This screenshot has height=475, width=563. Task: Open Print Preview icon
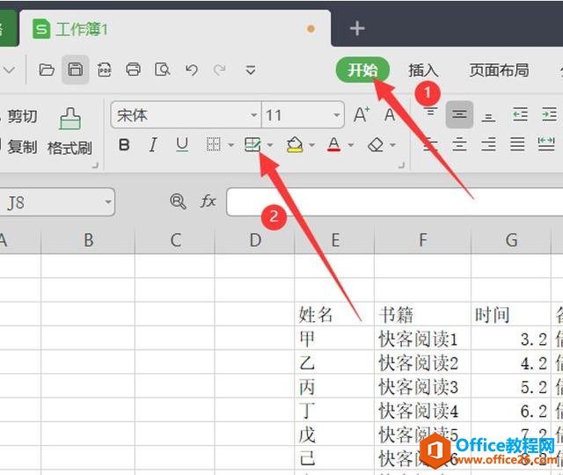[x=162, y=69]
